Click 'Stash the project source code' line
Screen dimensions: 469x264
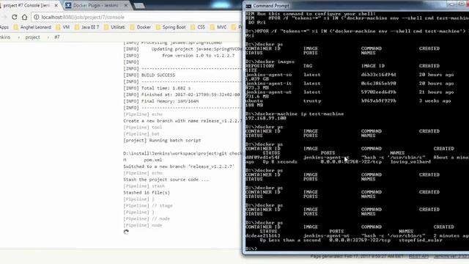point(166,180)
